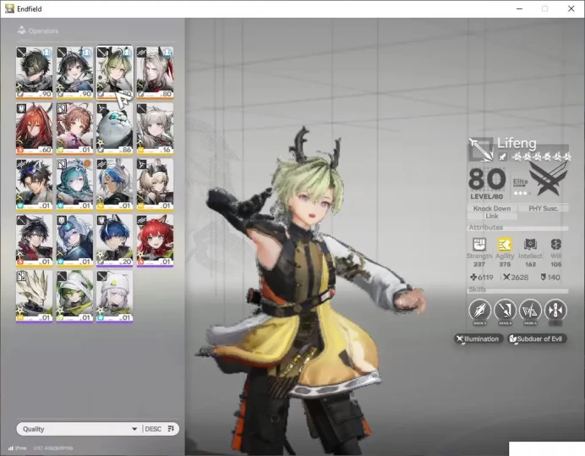Click the sort direction arrows icon
Image resolution: width=585 pixels, height=456 pixels.
171,429
